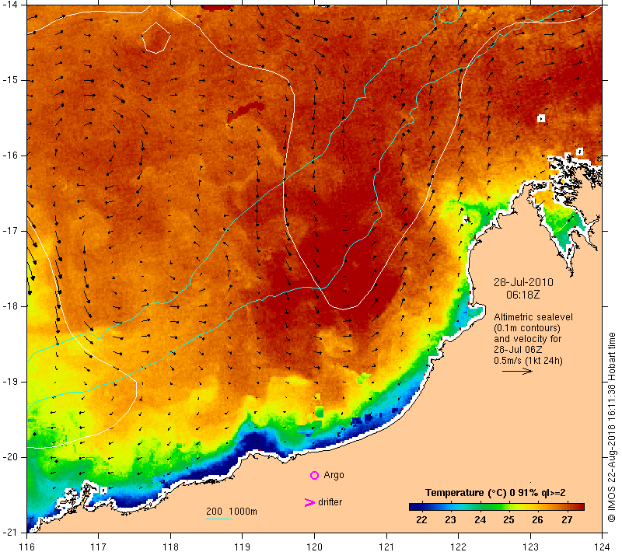Click the color bar label "25"
Screen dimensions: 622x552
(509, 520)
